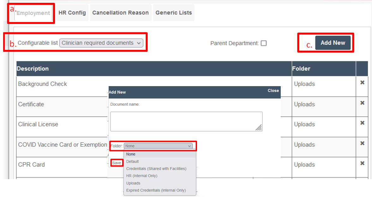Save the new document
This screenshot has width=372, height=200.
click(x=117, y=163)
